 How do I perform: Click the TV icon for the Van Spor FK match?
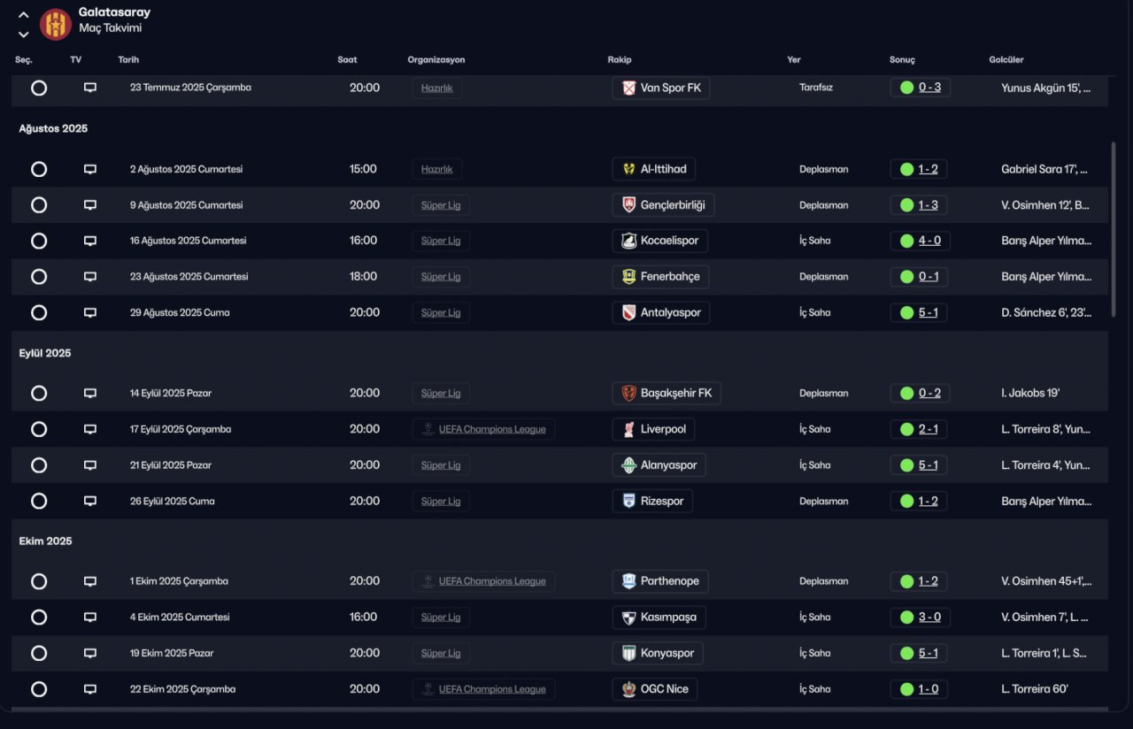(x=90, y=88)
